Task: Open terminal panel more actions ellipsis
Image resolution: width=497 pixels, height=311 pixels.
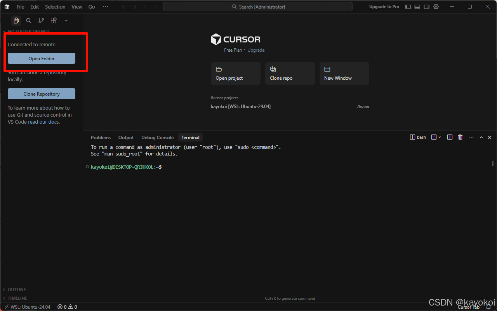Action: pyautogui.click(x=471, y=137)
